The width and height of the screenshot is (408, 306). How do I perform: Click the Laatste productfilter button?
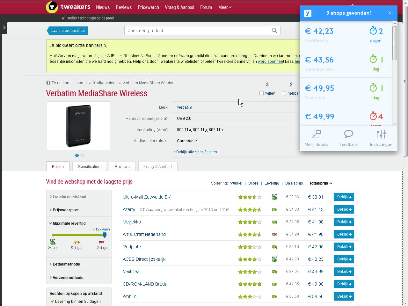click(x=68, y=31)
